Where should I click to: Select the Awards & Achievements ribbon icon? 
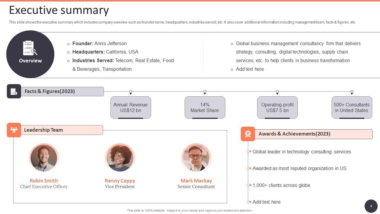[x=248, y=134]
